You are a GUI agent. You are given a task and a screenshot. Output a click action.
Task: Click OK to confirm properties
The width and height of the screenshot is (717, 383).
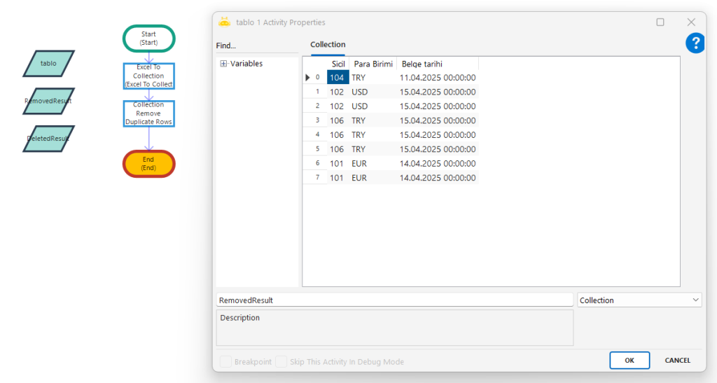point(629,360)
